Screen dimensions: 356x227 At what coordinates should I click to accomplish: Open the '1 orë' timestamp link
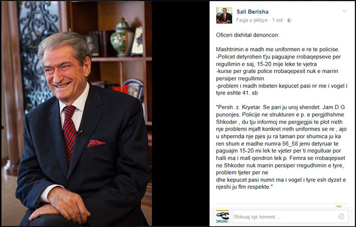point(278,20)
